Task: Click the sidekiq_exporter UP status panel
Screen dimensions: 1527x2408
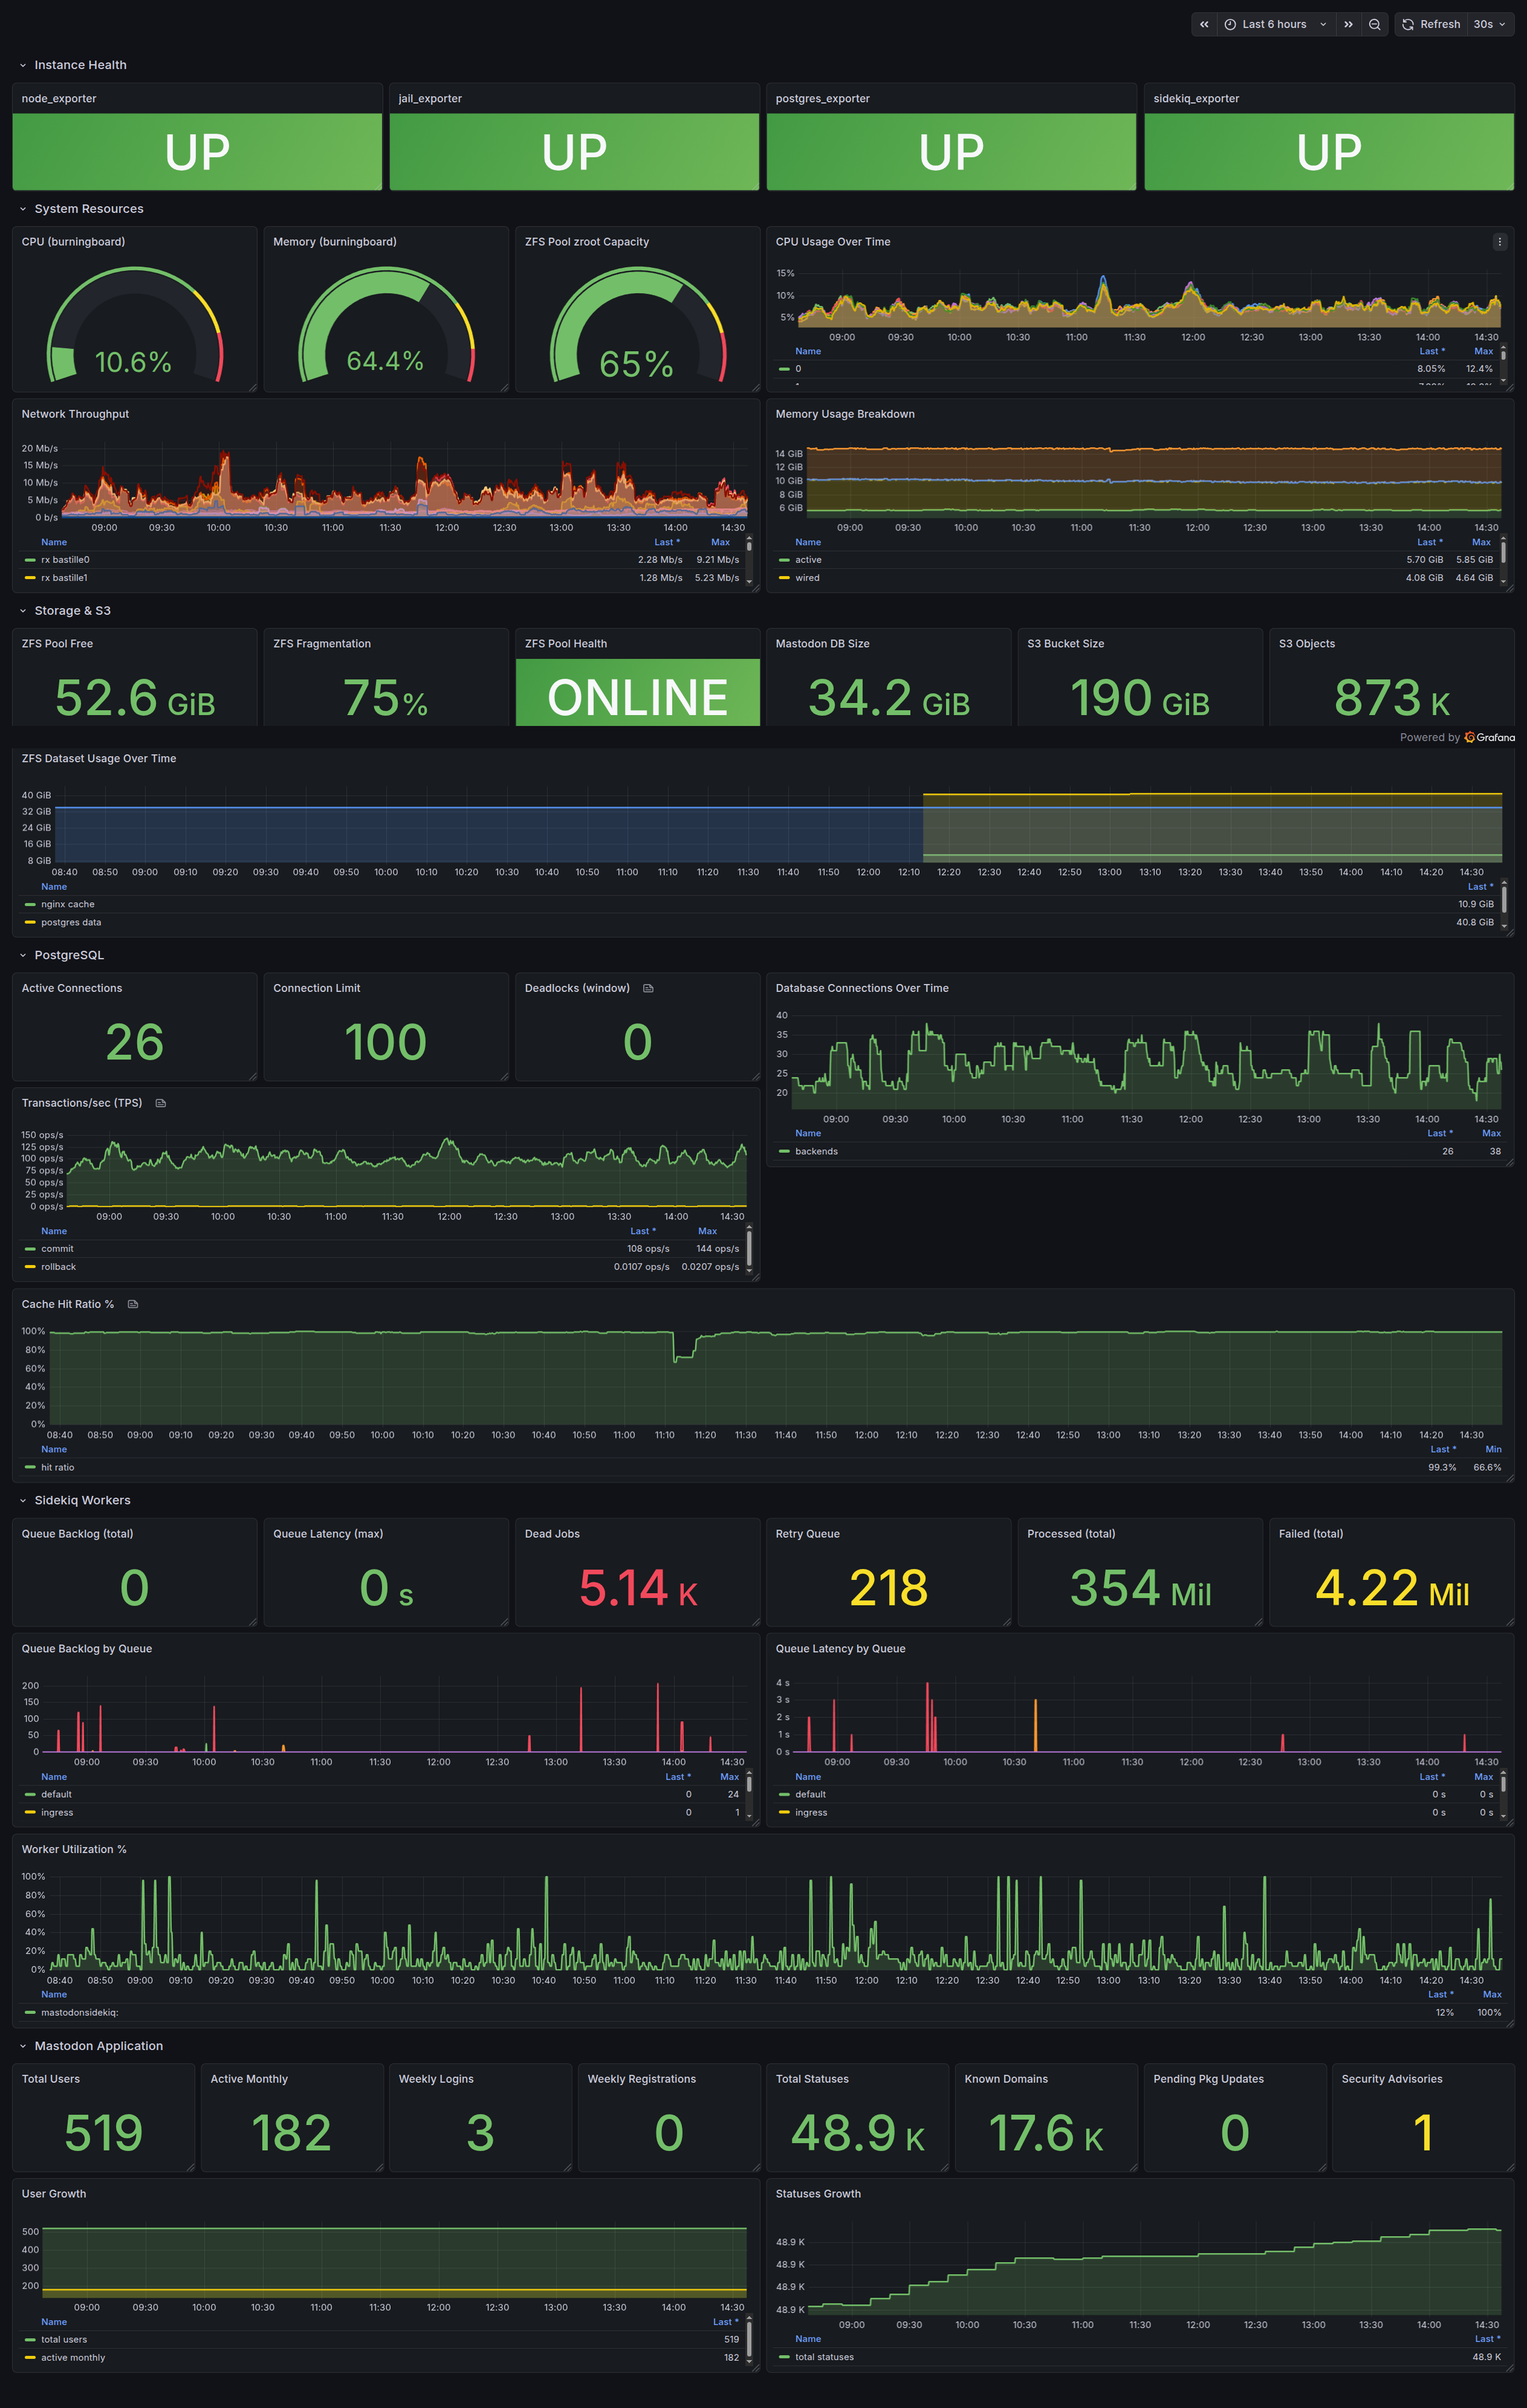Action: [1329, 152]
